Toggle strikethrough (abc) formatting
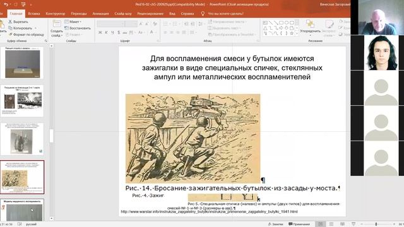The height and width of the screenshot is (227, 404). tap(125, 32)
